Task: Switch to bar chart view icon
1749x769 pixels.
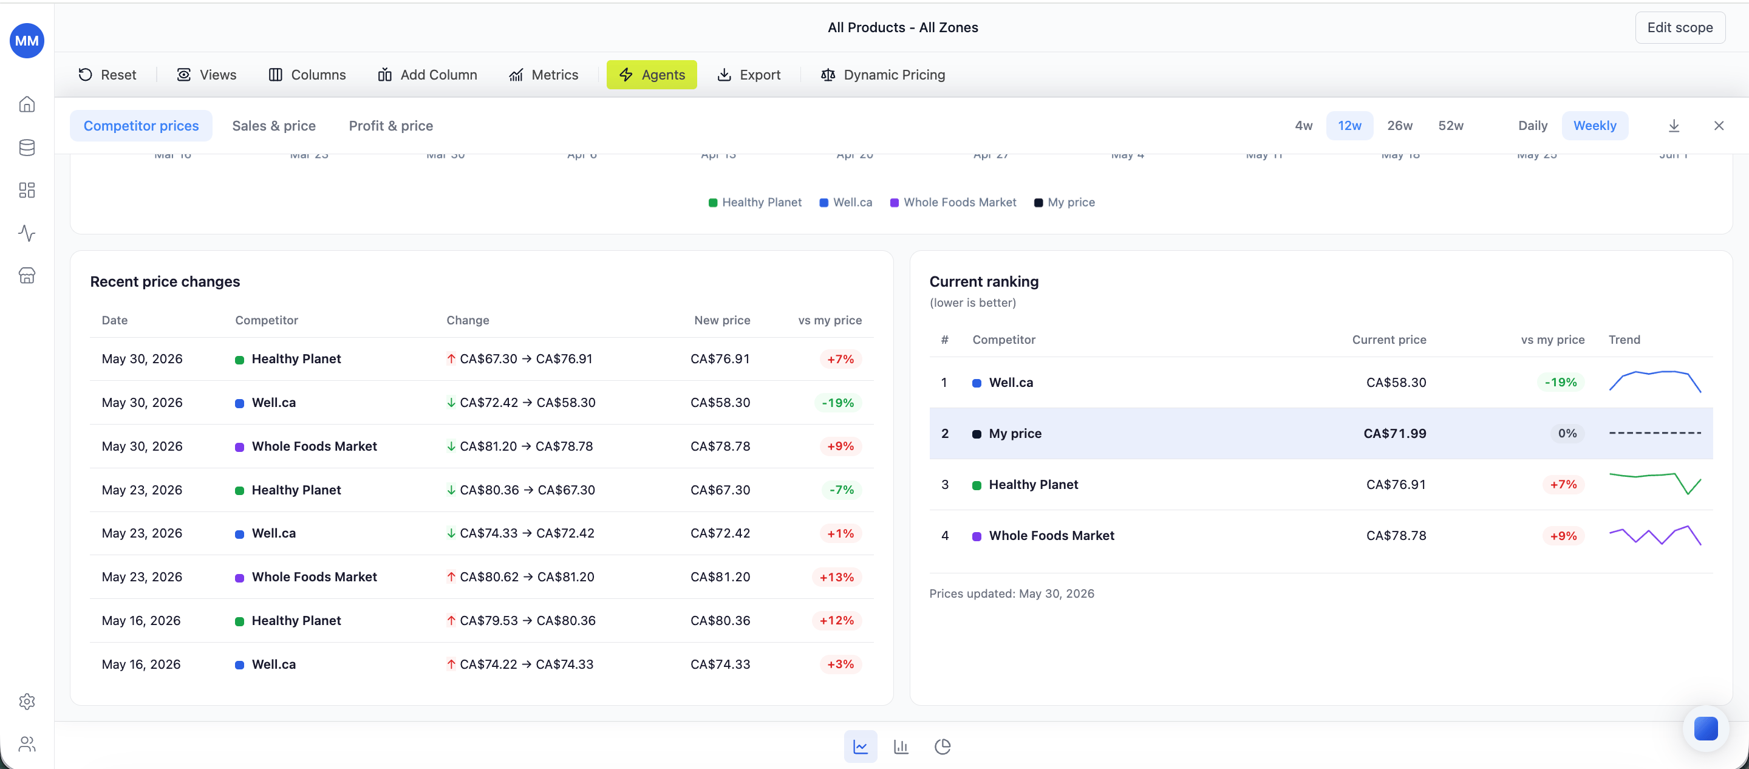Action: (901, 747)
